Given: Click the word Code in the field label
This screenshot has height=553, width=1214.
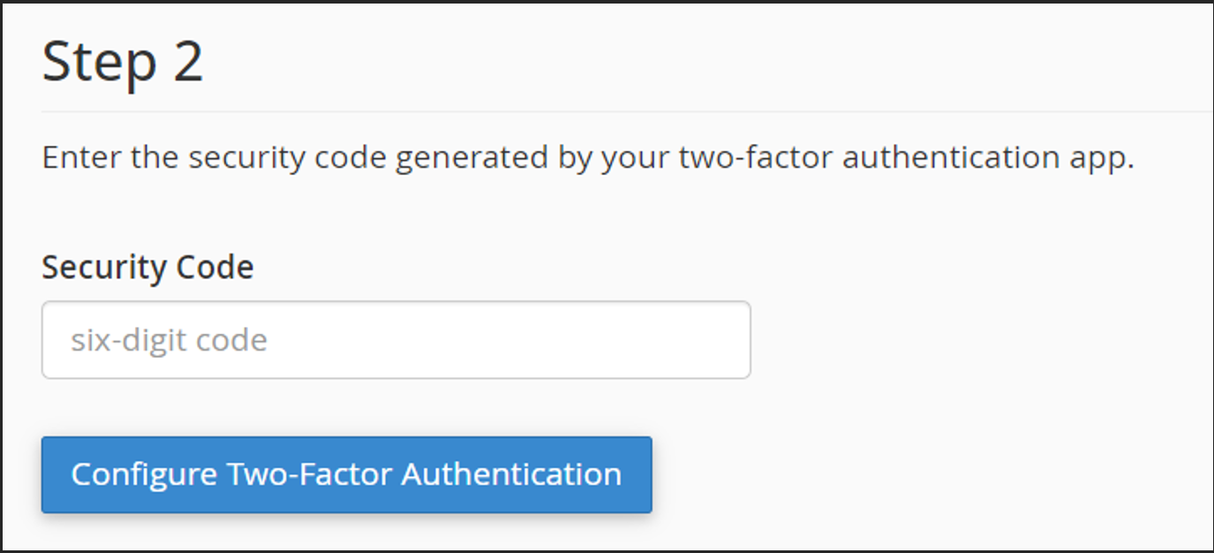Looking at the screenshot, I should [215, 267].
